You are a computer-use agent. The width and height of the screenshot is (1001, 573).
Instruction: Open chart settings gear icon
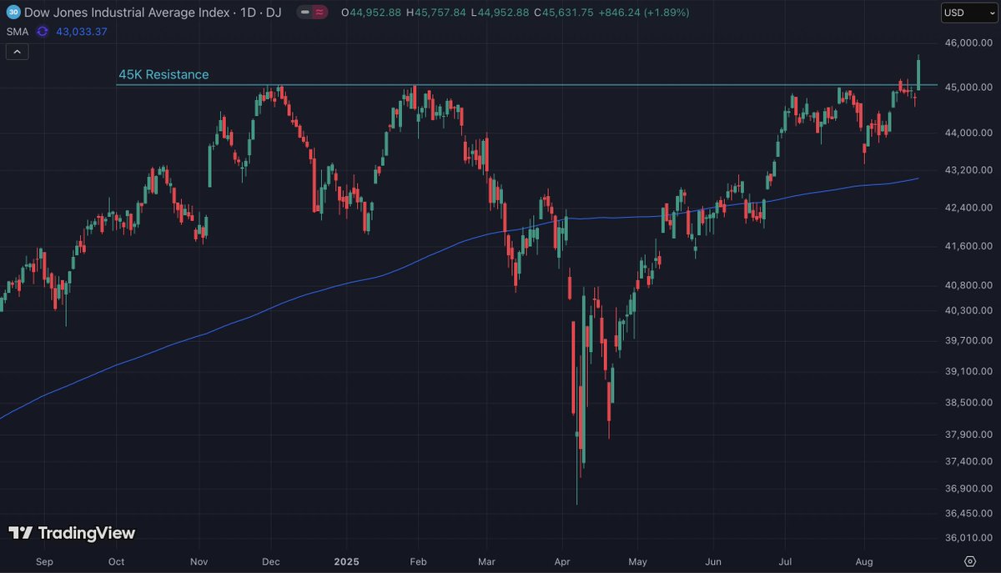pos(970,560)
